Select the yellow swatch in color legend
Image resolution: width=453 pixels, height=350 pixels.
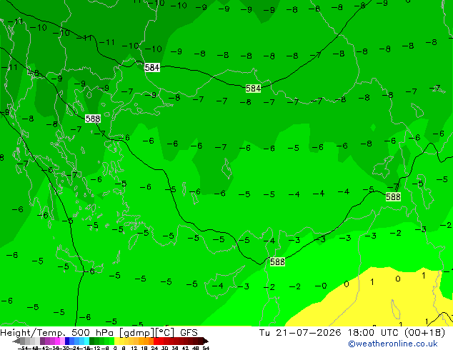click(116, 341)
